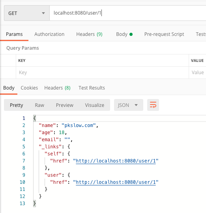
Task: Toggle the line wrap icon button
Action: click(153, 105)
